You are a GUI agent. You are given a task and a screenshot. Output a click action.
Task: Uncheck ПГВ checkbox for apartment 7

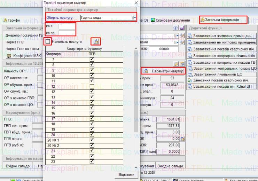click(92, 60)
